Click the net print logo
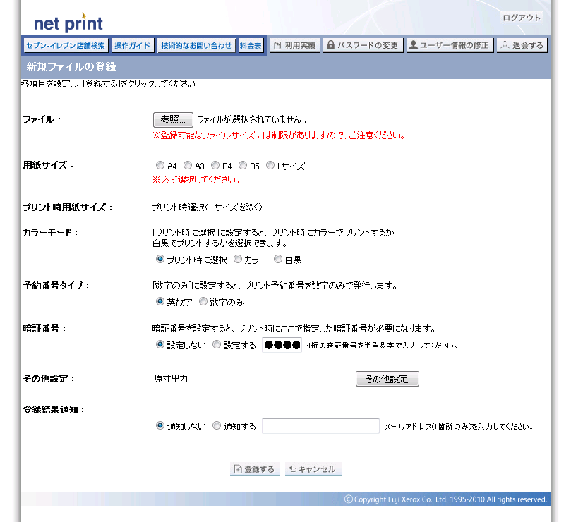 tap(68, 23)
